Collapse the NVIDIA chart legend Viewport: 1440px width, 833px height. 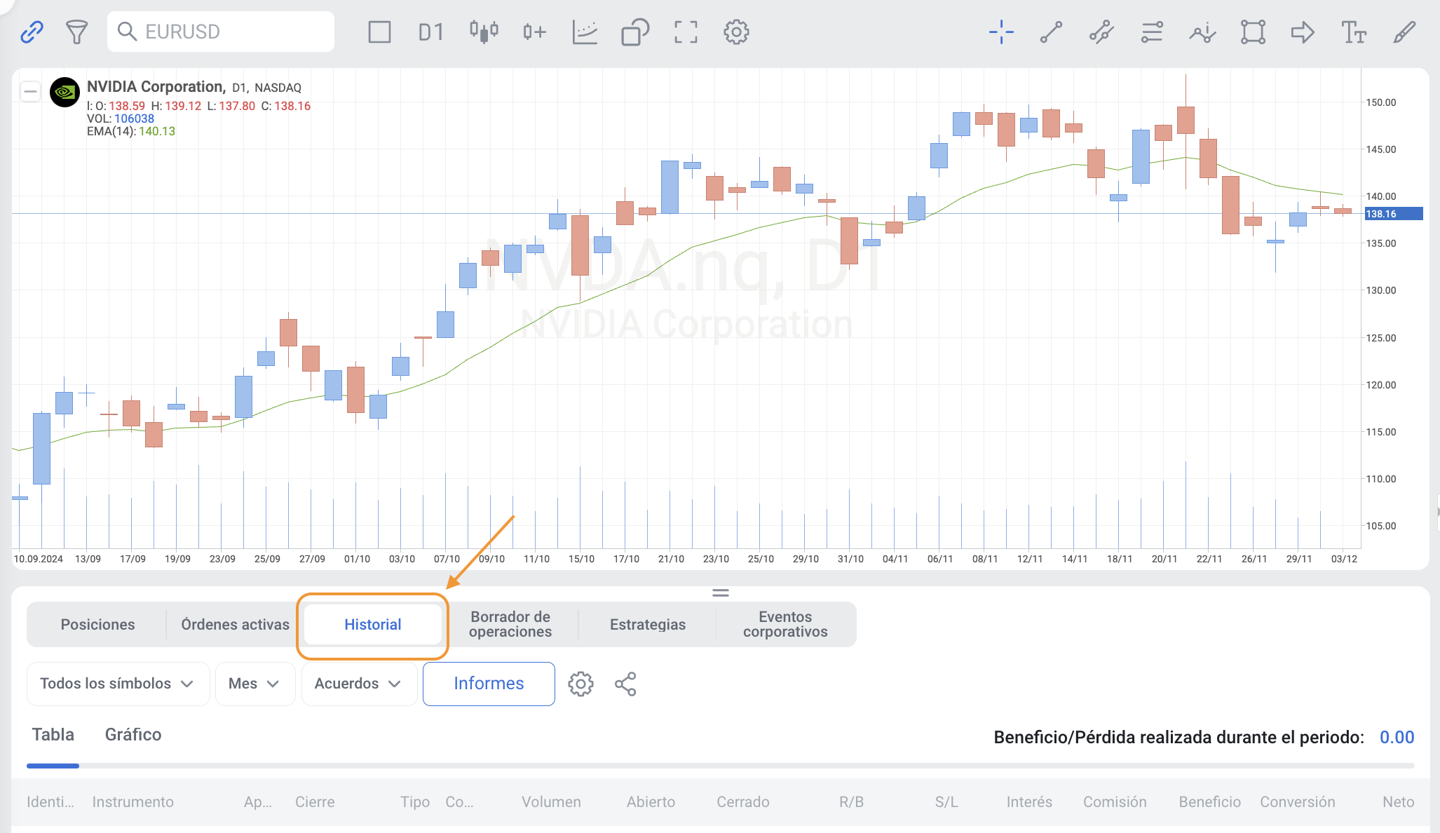[30, 91]
